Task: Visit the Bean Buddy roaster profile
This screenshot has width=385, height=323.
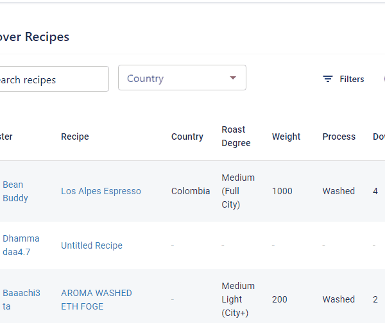Action: [x=15, y=191]
